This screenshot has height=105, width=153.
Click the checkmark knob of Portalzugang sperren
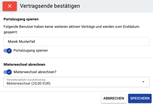[x=9, y=51]
